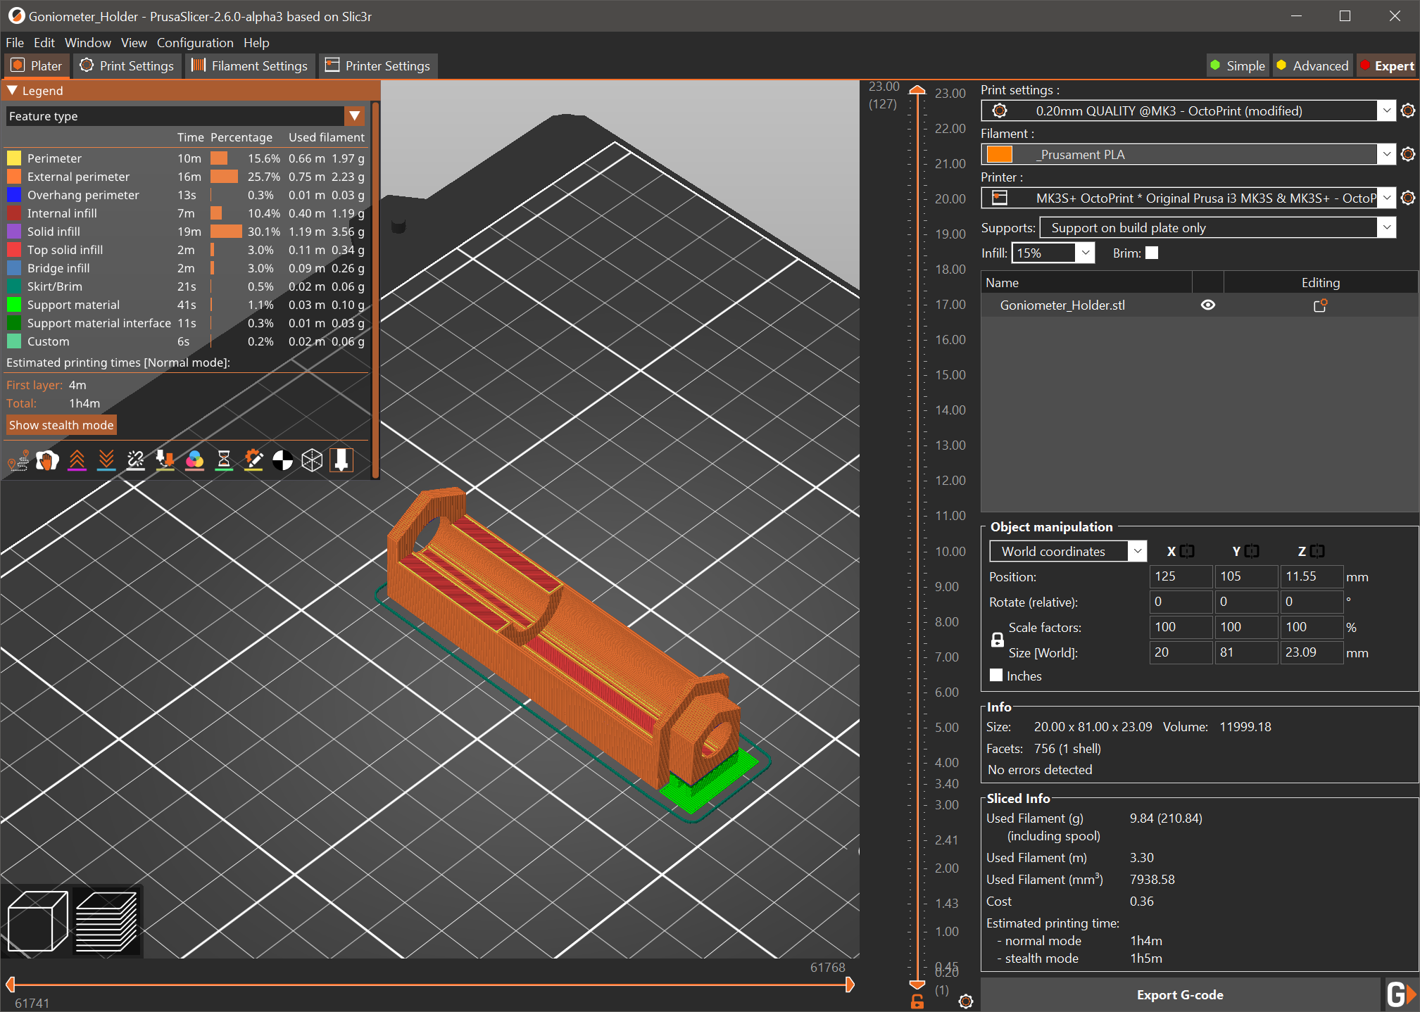Open the Configuration menu

point(195,43)
